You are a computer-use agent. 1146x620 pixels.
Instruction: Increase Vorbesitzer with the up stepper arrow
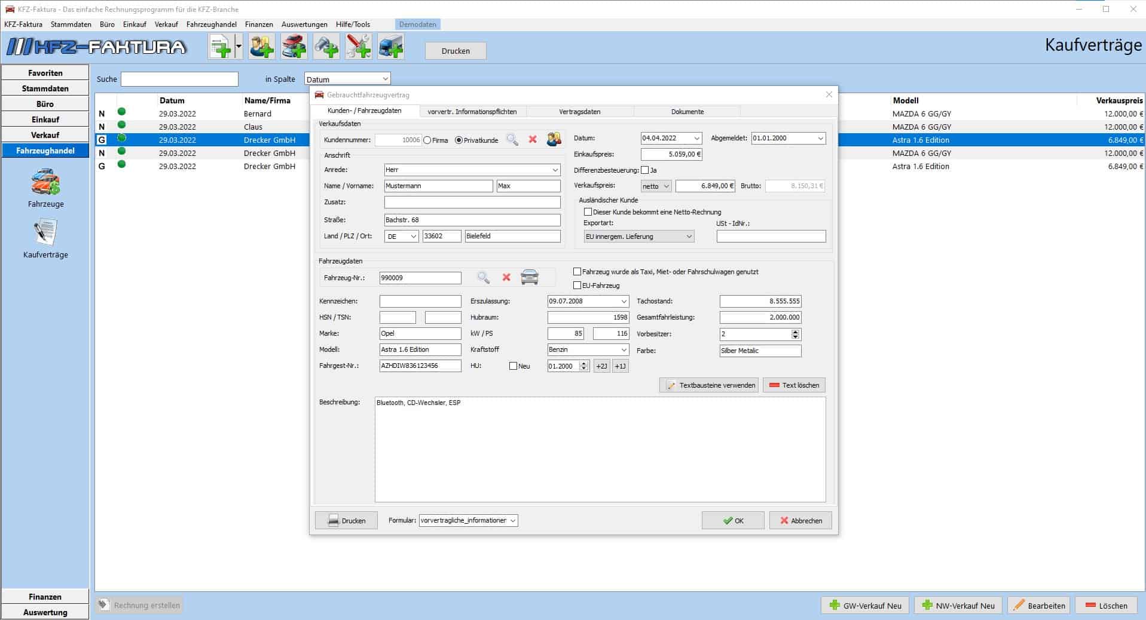795,332
